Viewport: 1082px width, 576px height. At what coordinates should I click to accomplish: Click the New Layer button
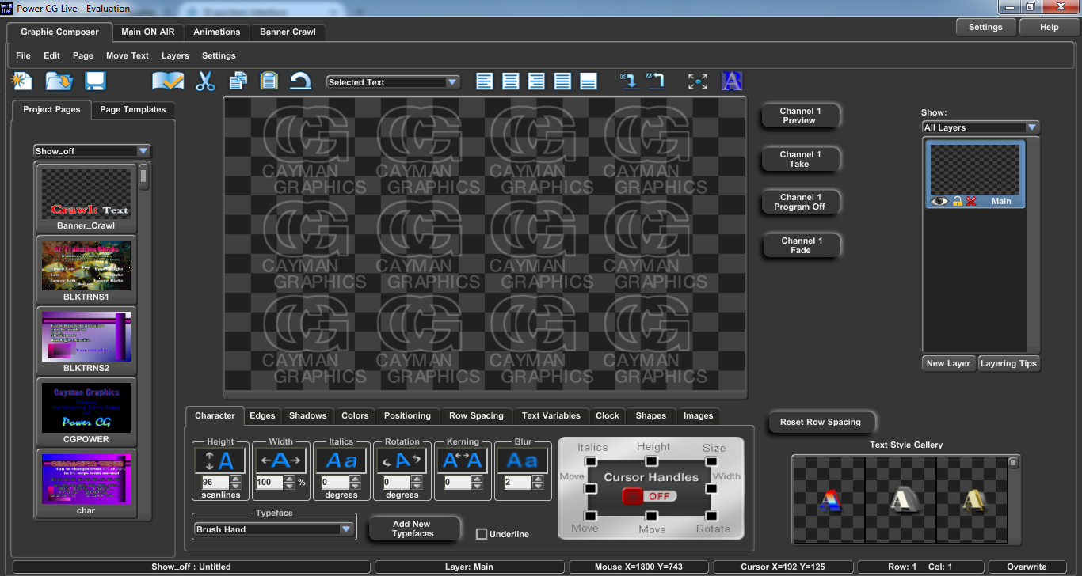tap(948, 363)
